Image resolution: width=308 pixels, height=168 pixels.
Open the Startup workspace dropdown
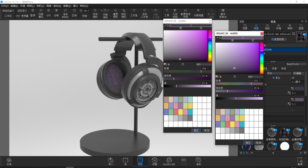point(8,11)
